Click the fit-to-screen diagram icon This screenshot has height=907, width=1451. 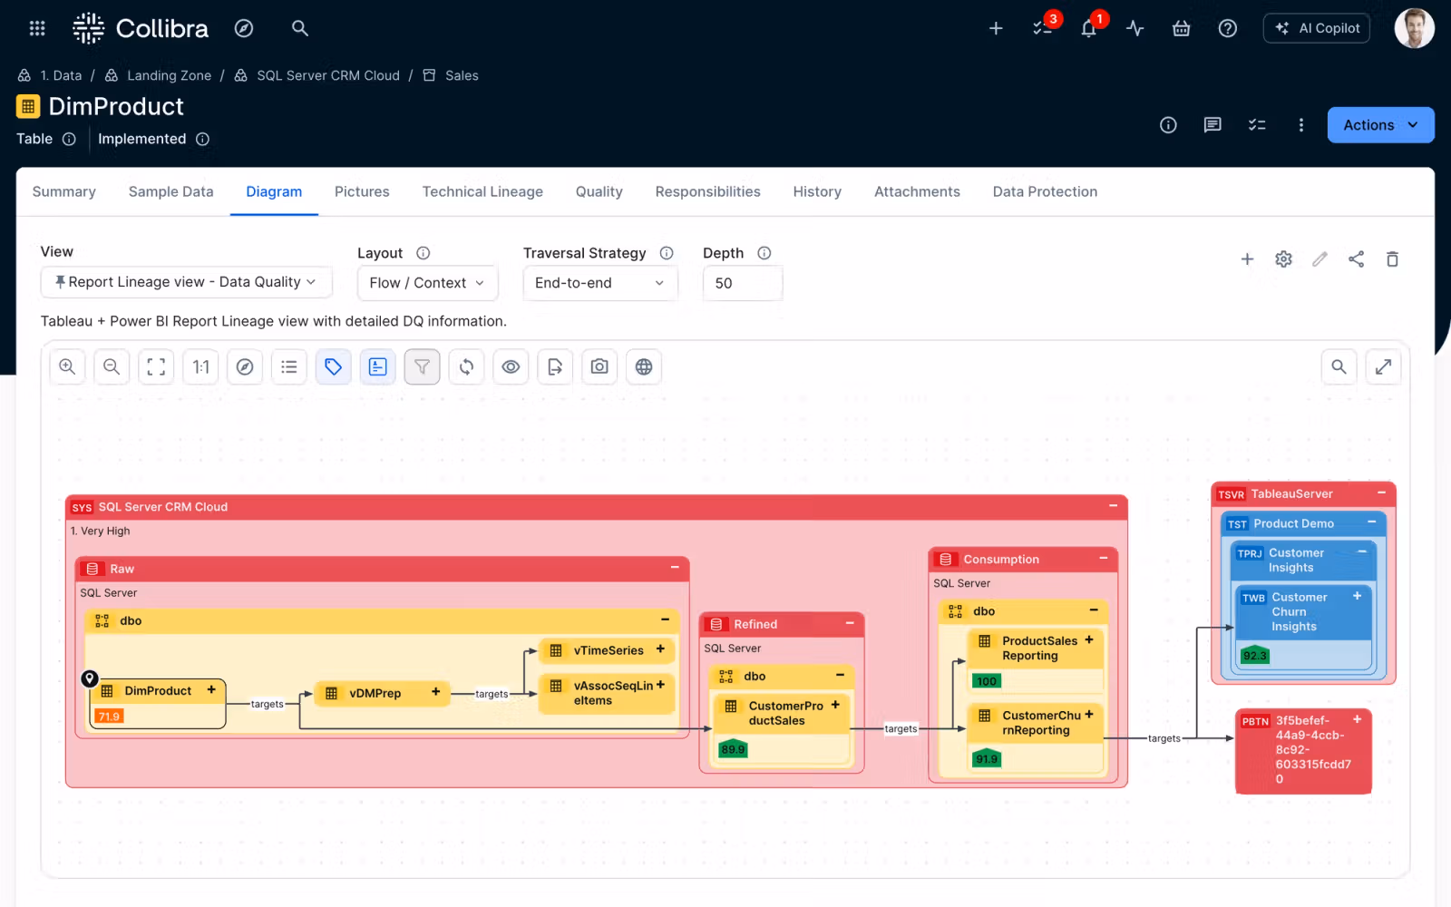pos(156,367)
